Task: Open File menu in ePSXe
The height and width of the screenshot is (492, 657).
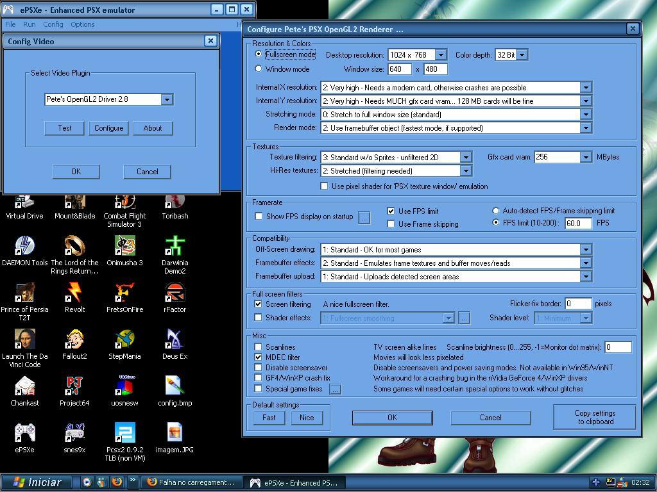Action: point(10,24)
